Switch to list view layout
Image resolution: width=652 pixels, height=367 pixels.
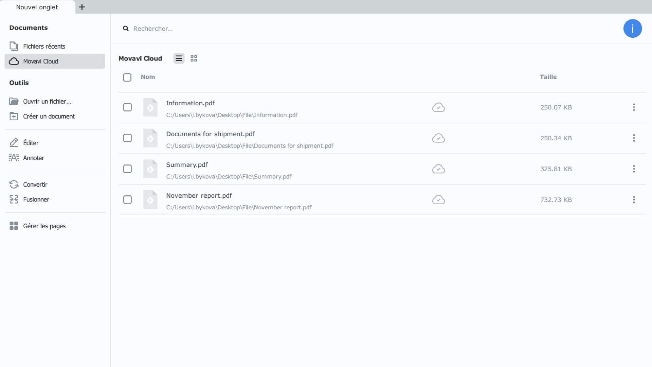click(x=179, y=58)
